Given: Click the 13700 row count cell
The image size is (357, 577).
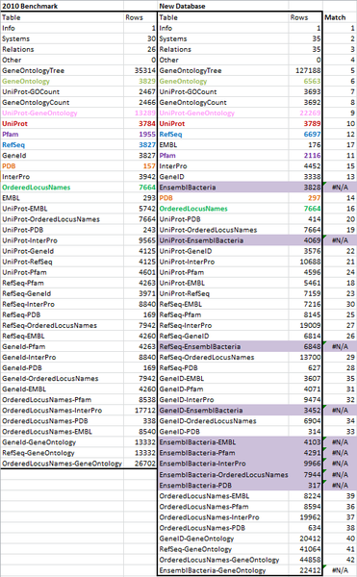Looking at the screenshot, I should point(305,358).
